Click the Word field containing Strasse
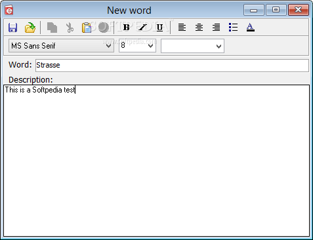 pyautogui.click(x=172, y=65)
